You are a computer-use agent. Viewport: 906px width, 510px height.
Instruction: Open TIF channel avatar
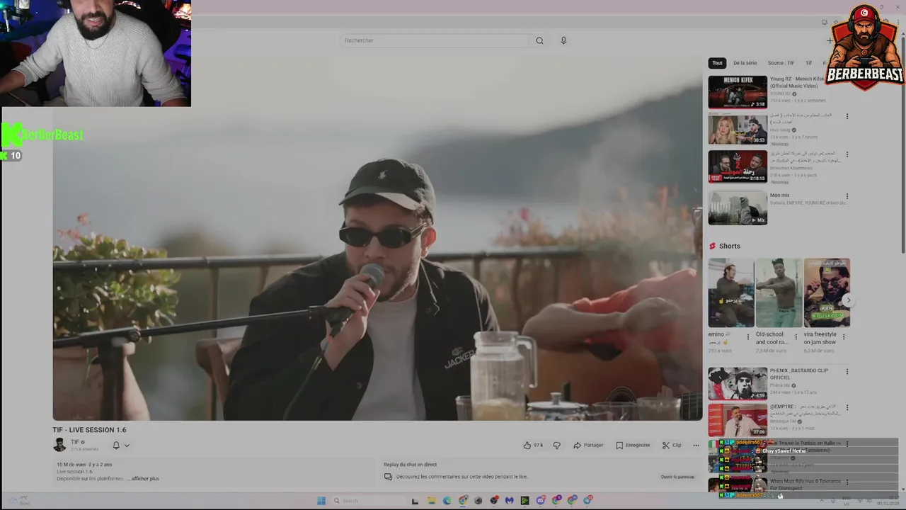[x=59, y=445]
